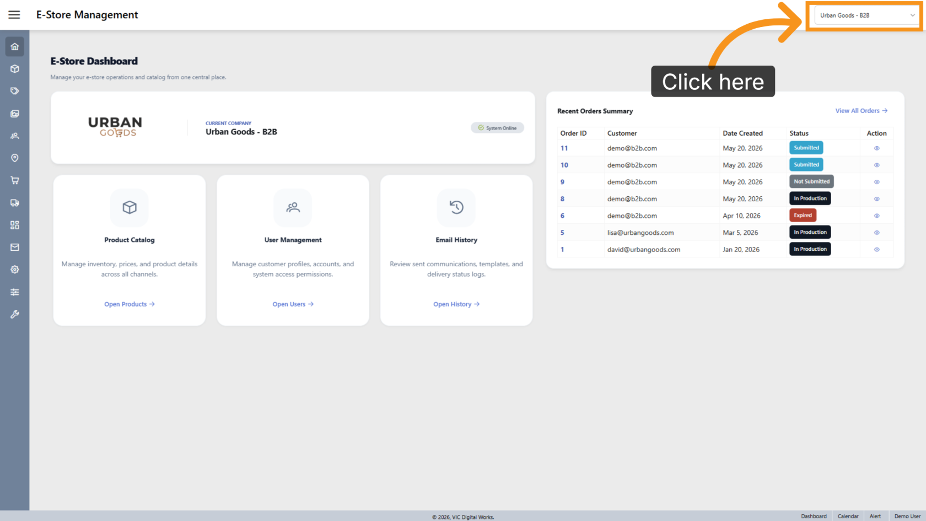View order 9 with eye icon

876,182
